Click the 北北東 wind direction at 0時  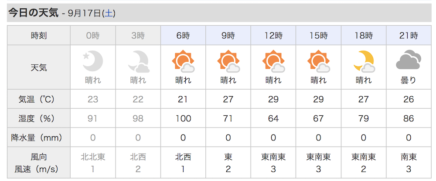(93, 157)
